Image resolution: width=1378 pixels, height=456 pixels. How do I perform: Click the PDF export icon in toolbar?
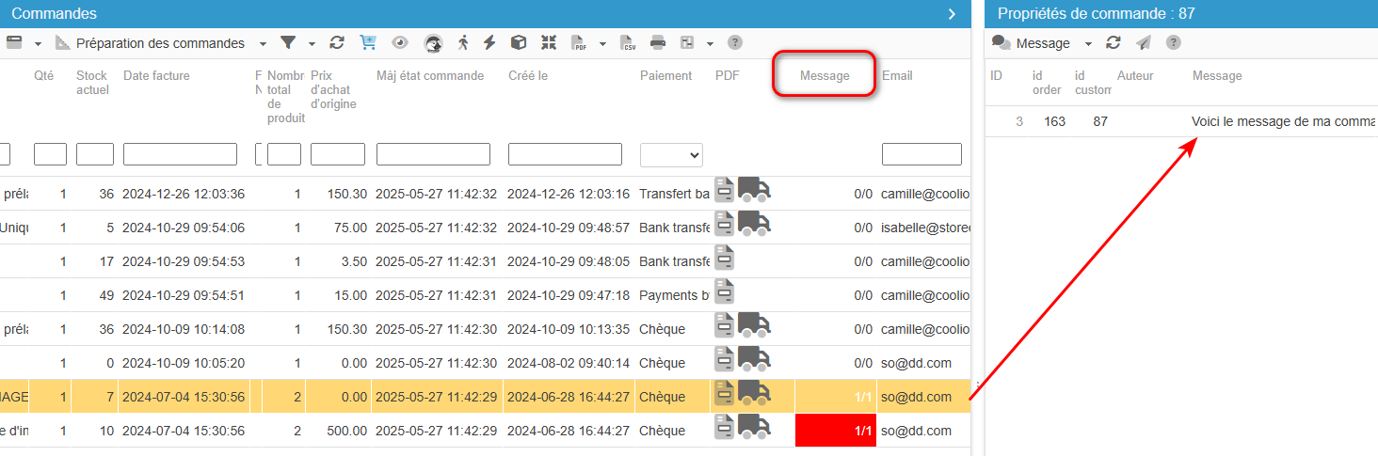coord(580,42)
